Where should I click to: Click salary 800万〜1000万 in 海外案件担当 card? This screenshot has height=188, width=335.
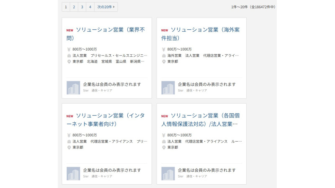(x=180, y=49)
